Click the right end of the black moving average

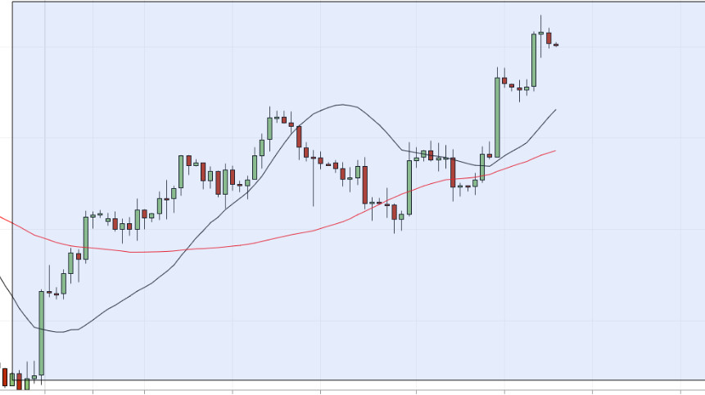tap(555, 110)
